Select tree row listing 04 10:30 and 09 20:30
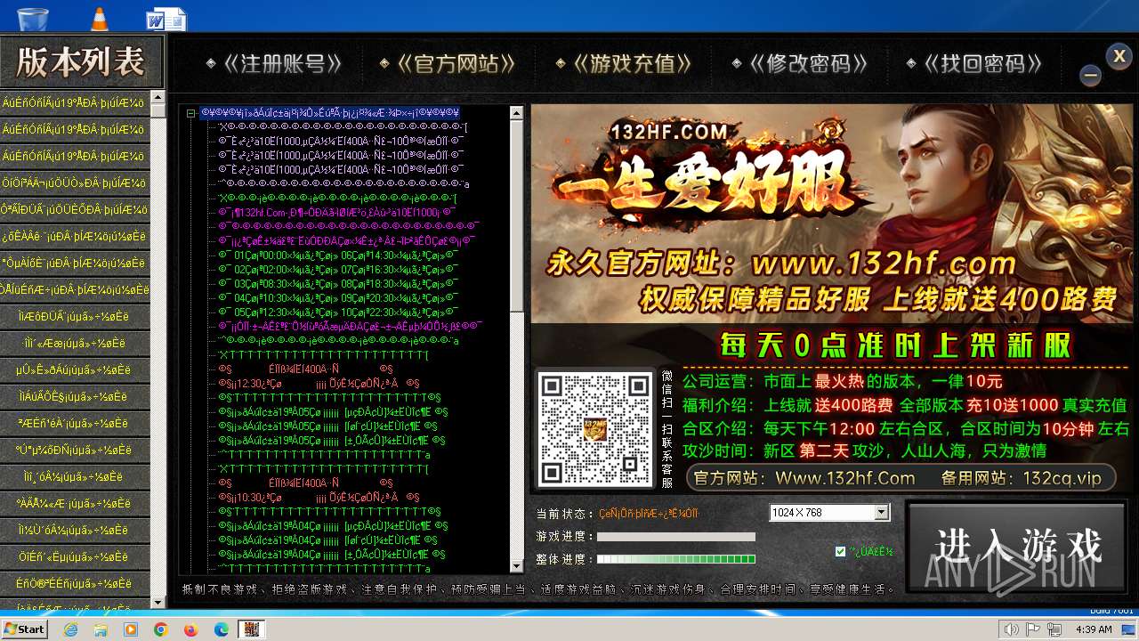 338,297
